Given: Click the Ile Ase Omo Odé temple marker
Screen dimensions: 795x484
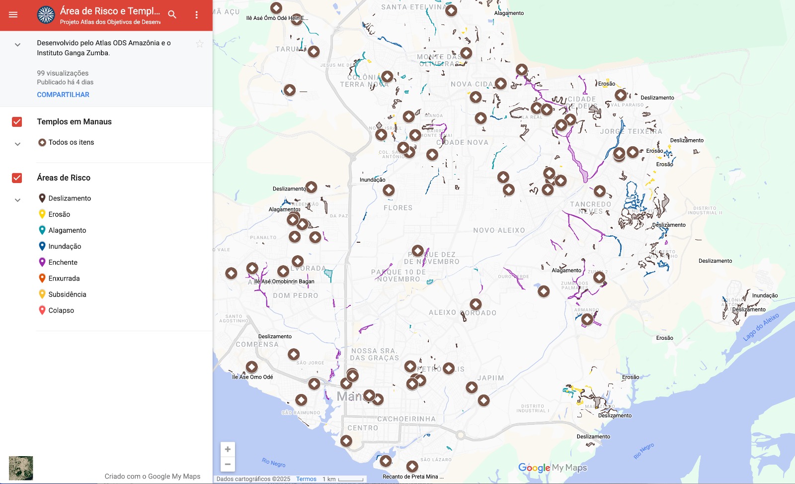Looking at the screenshot, I should [252, 367].
